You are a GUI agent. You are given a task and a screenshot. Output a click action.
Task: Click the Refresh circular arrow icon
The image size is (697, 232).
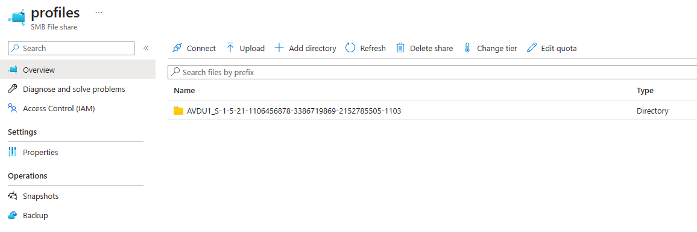pos(350,48)
